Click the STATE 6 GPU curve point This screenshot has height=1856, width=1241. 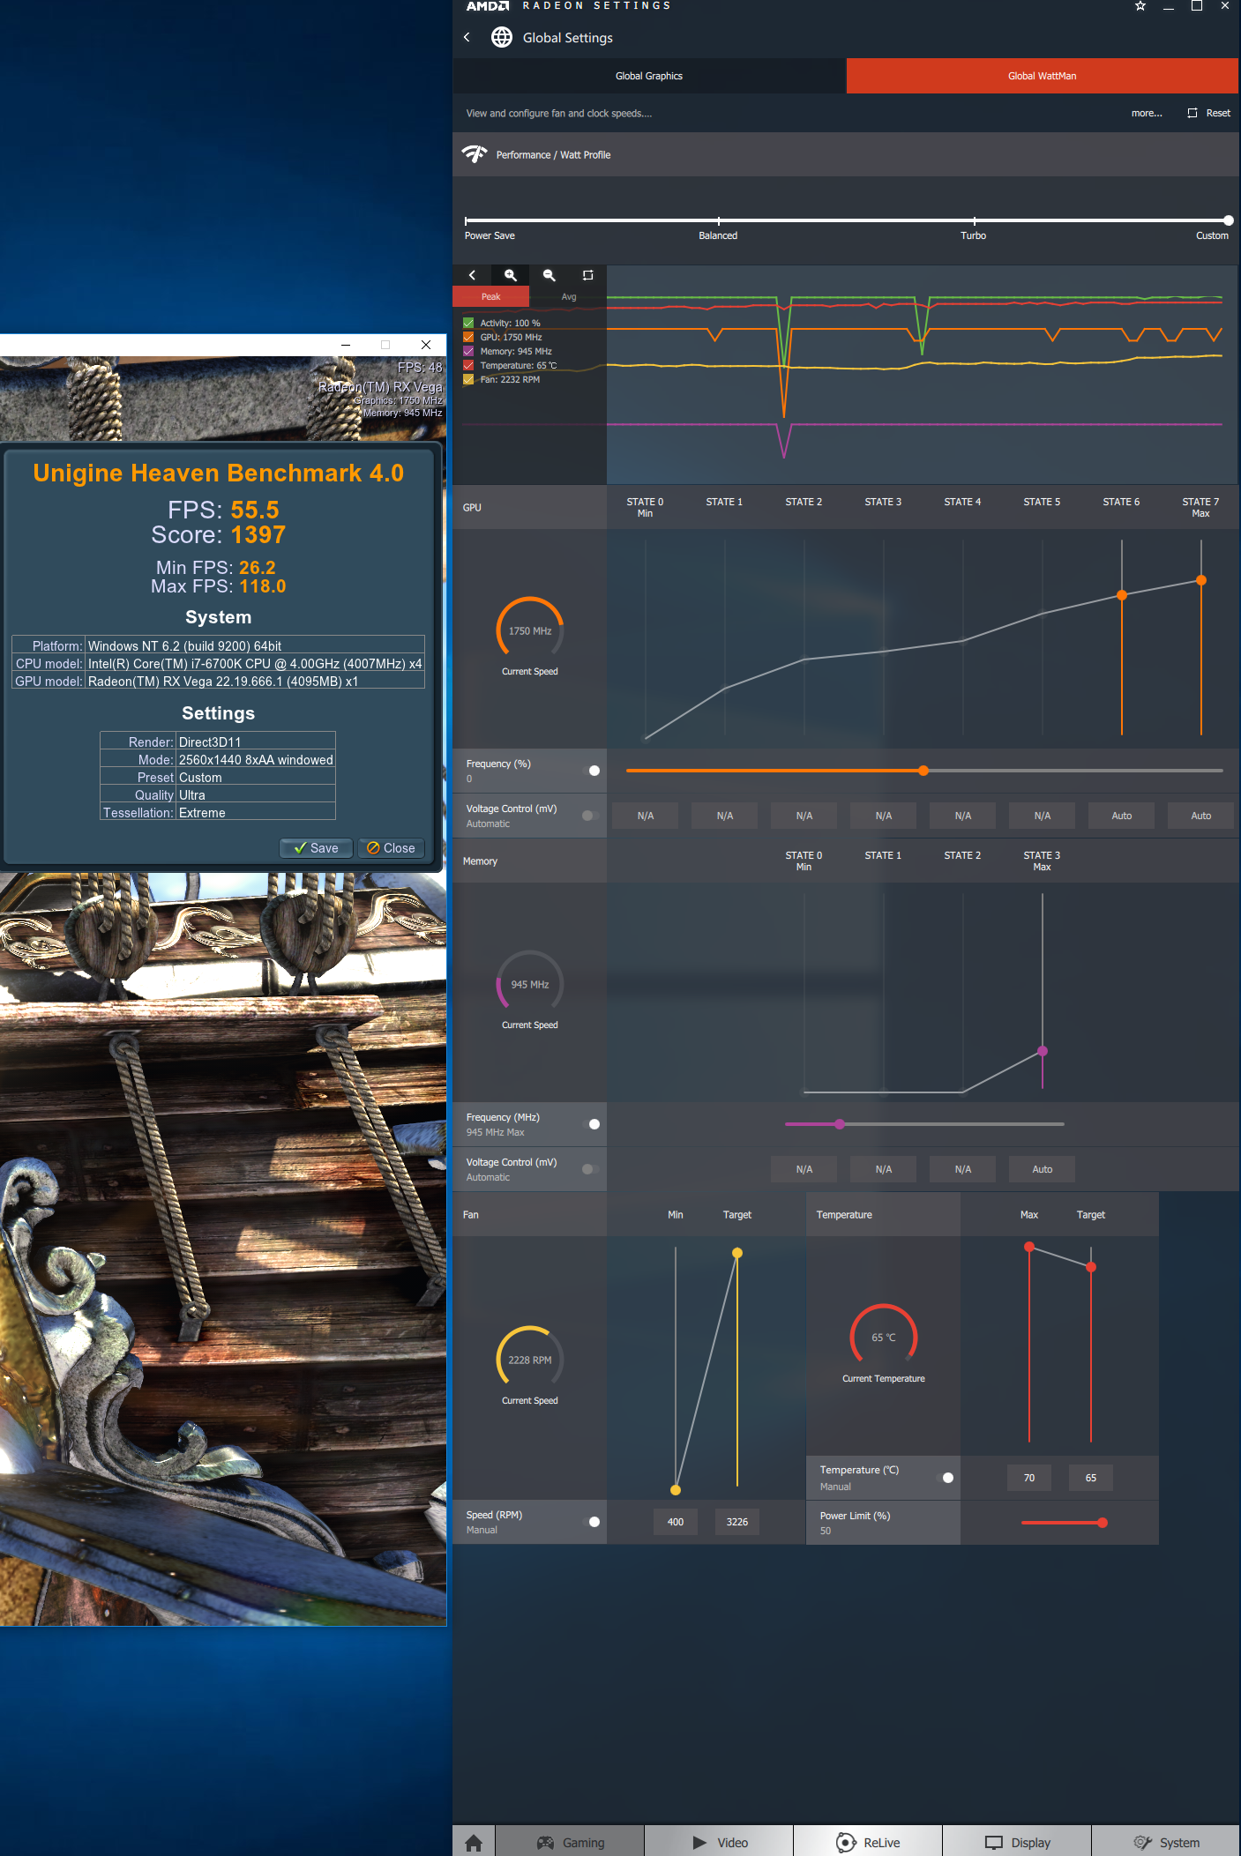(1122, 595)
